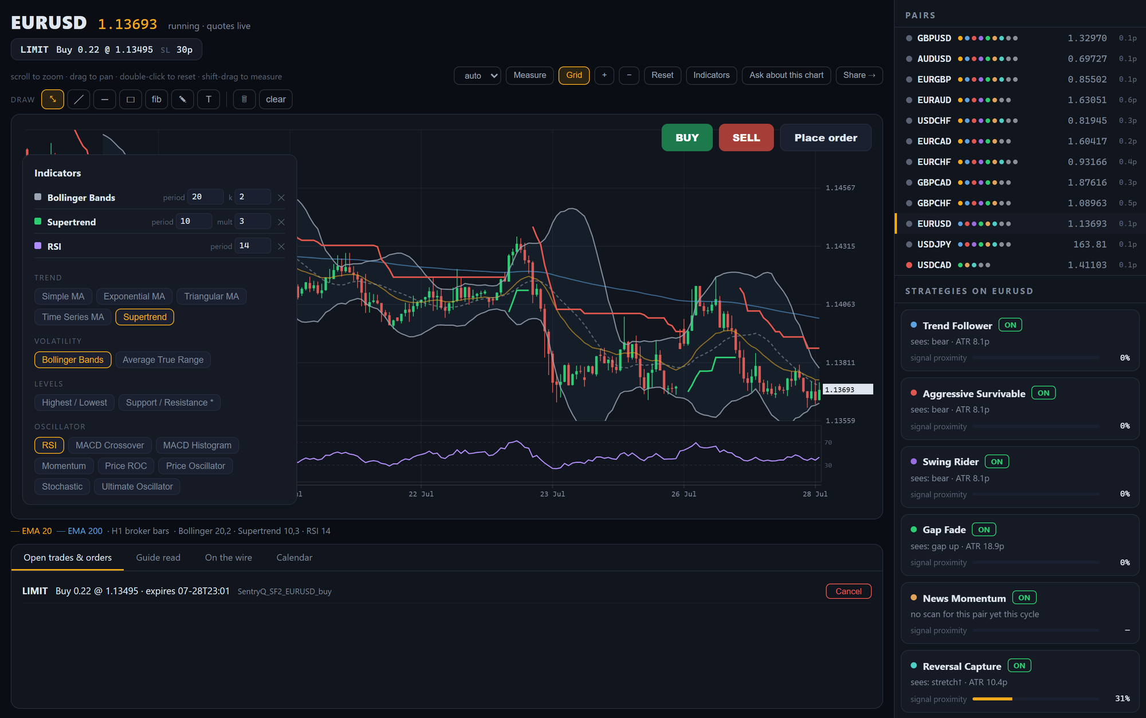Select the arrow cursor draw tool

pos(53,99)
